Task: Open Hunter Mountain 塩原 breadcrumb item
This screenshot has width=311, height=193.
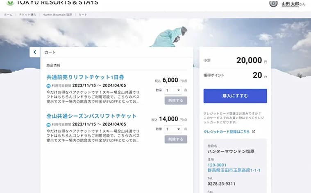Action: tap(57, 15)
